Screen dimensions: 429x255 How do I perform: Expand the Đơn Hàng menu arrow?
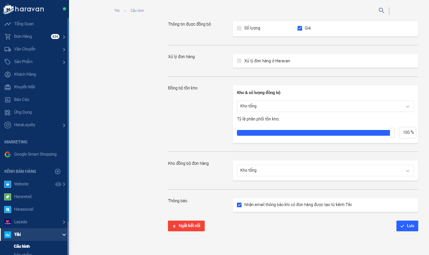[64, 37]
